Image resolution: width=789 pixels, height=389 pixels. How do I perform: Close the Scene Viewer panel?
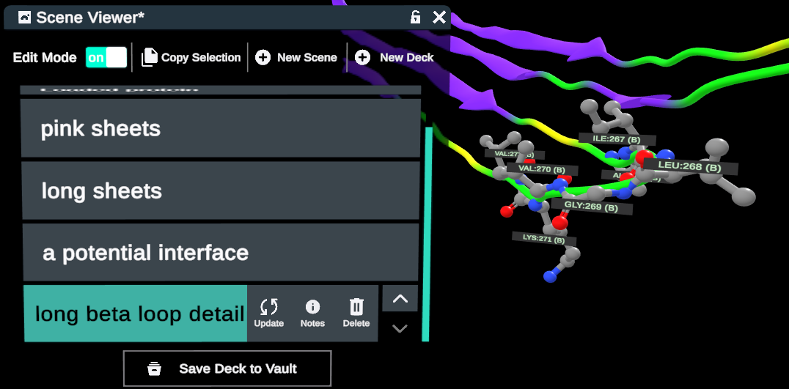pyautogui.click(x=438, y=17)
